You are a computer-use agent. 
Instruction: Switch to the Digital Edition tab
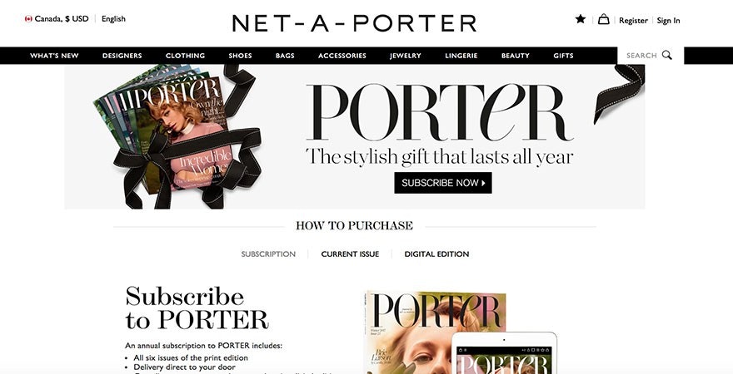click(x=436, y=254)
